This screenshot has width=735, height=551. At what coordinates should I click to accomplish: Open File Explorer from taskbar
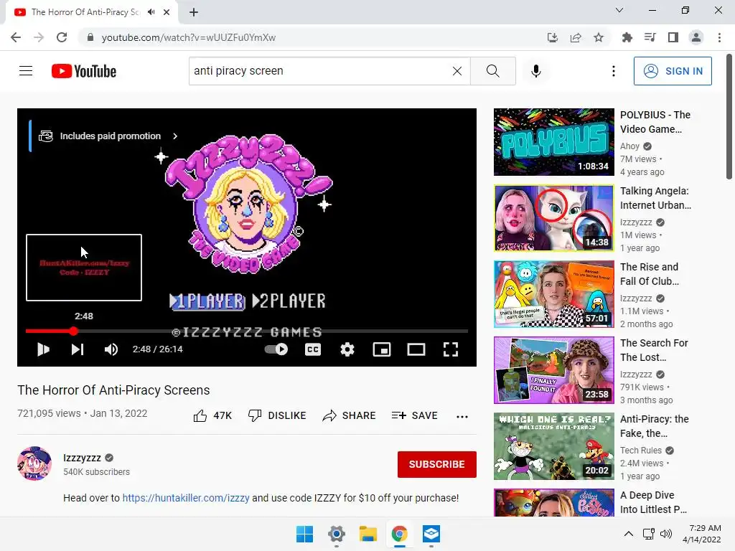pos(368,534)
